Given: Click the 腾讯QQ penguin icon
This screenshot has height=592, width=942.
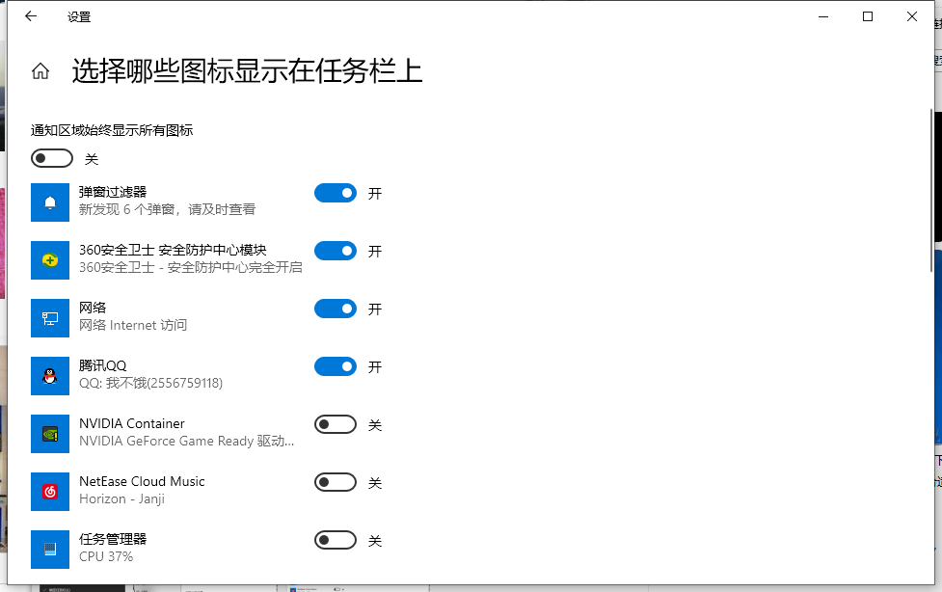Looking at the screenshot, I should (x=50, y=375).
